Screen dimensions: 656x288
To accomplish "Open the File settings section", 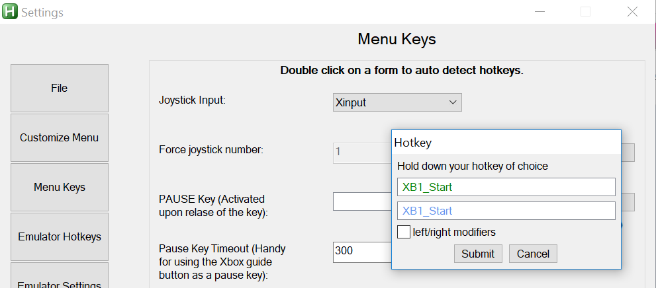I will (60, 88).
